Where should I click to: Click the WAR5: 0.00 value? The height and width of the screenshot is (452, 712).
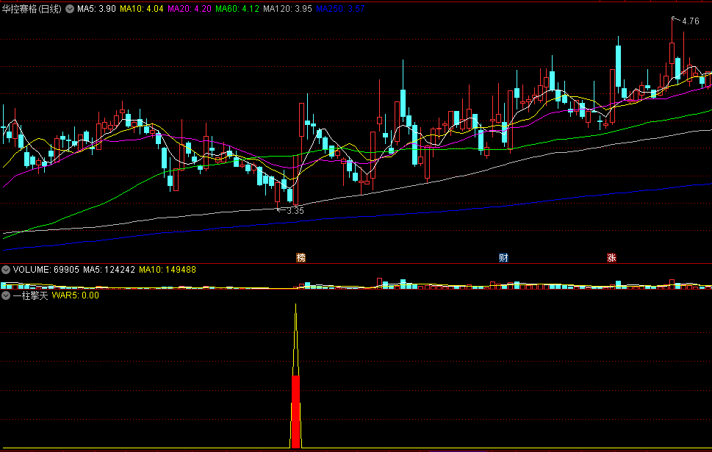click(x=76, y=295)
